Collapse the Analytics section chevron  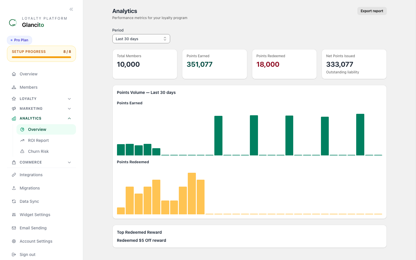[x=69, y=118]
